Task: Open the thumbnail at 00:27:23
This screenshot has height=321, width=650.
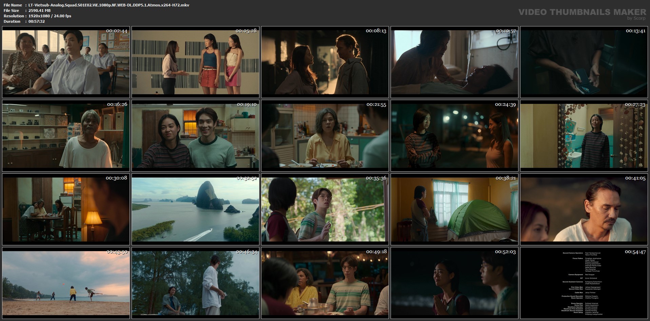Action: (584, 136)
